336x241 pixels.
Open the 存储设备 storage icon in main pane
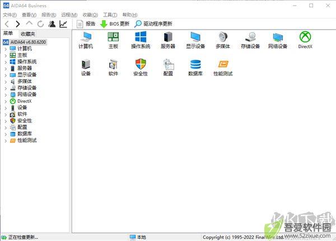[250, 40]
